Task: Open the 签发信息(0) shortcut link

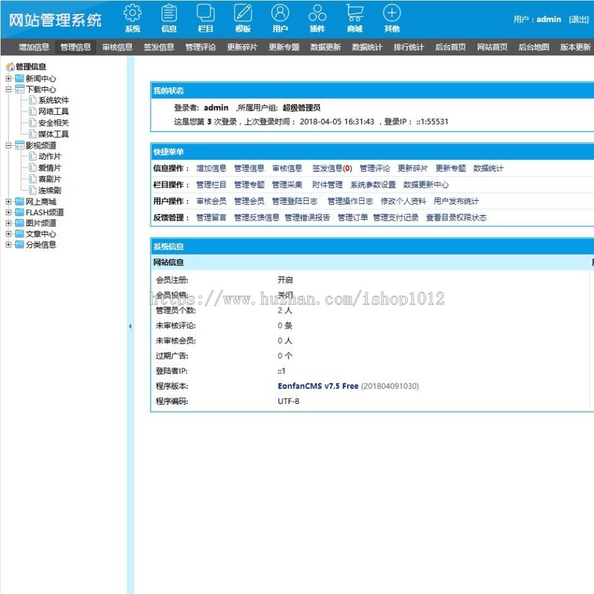Action: pyautogui.click(x=332, y=168)
